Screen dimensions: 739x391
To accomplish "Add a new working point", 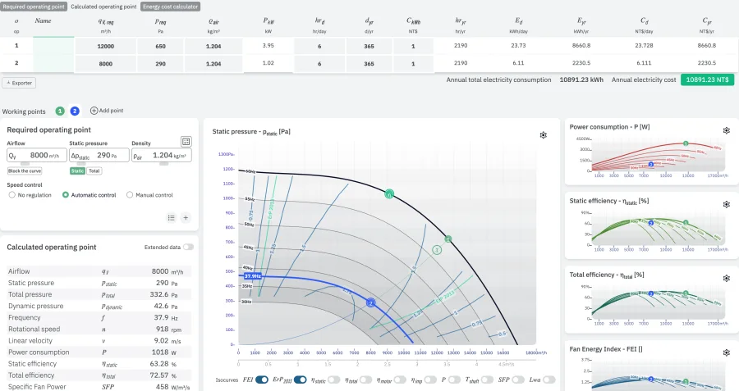I will coord(107,111).
